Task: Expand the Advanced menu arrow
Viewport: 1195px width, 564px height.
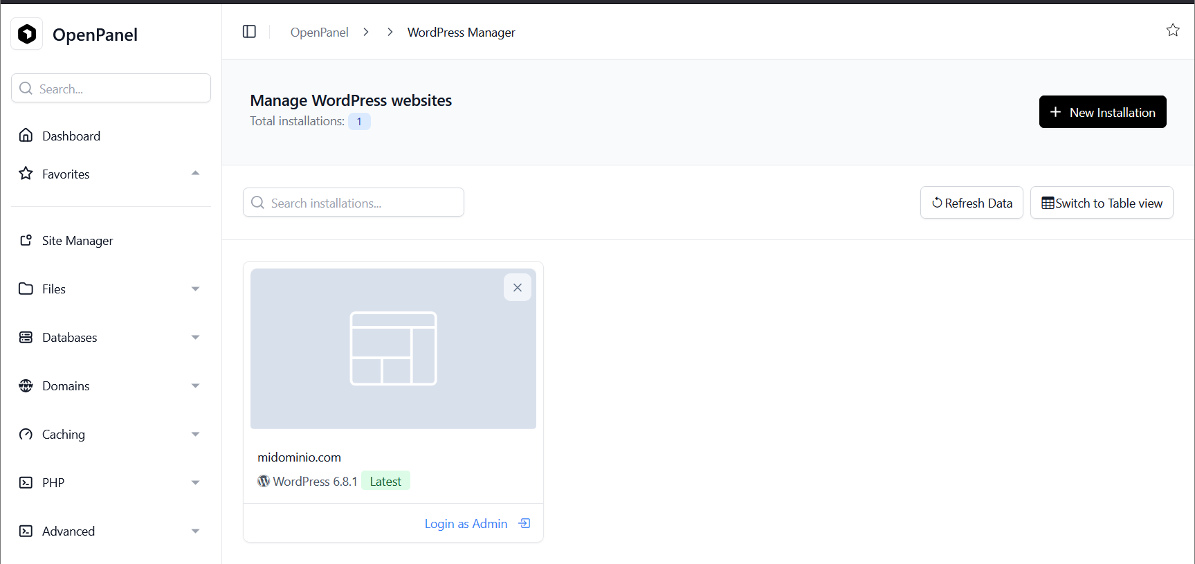Action: [195, 531]
